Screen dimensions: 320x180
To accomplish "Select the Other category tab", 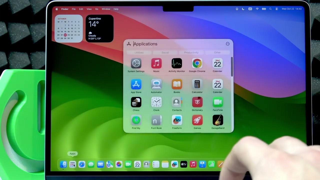I will click(x=217, y=52).
